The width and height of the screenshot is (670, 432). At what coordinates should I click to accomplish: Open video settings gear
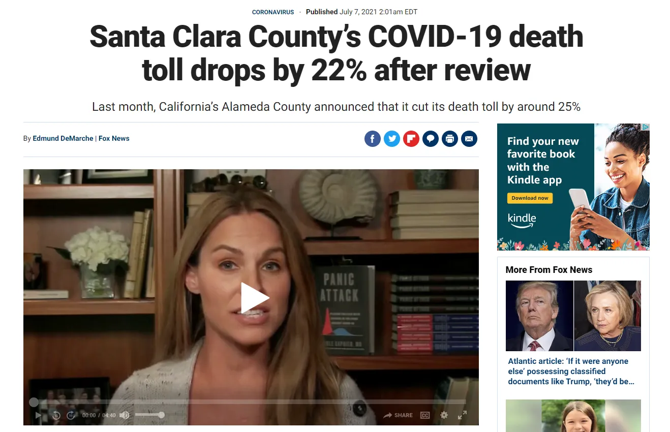pos(444,415)
